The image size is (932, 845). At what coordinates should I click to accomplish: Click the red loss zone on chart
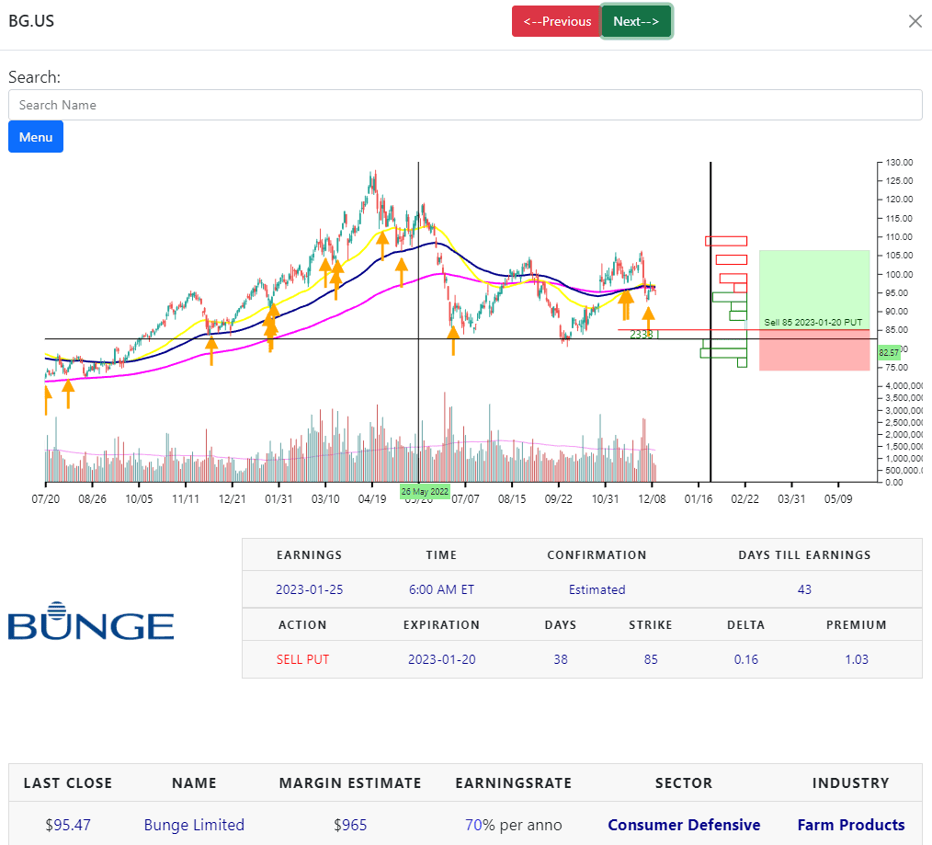[814, 350]
